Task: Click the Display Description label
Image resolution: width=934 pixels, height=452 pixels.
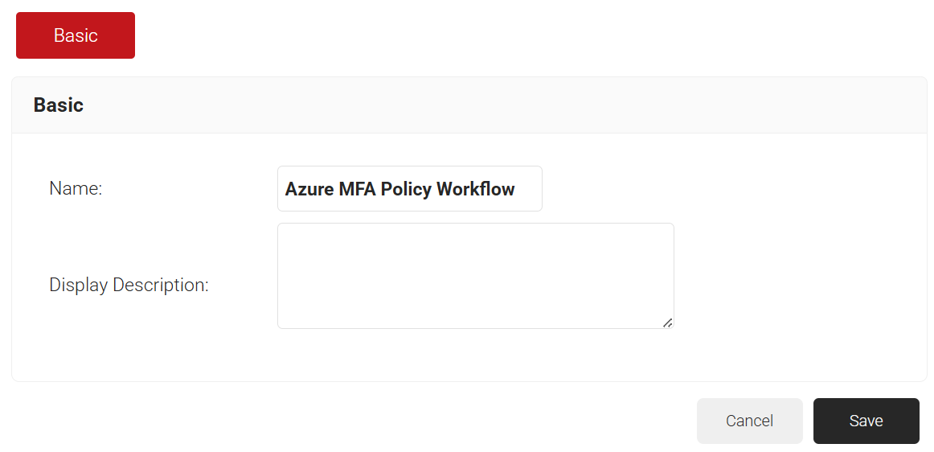Action: pos(129,286)
